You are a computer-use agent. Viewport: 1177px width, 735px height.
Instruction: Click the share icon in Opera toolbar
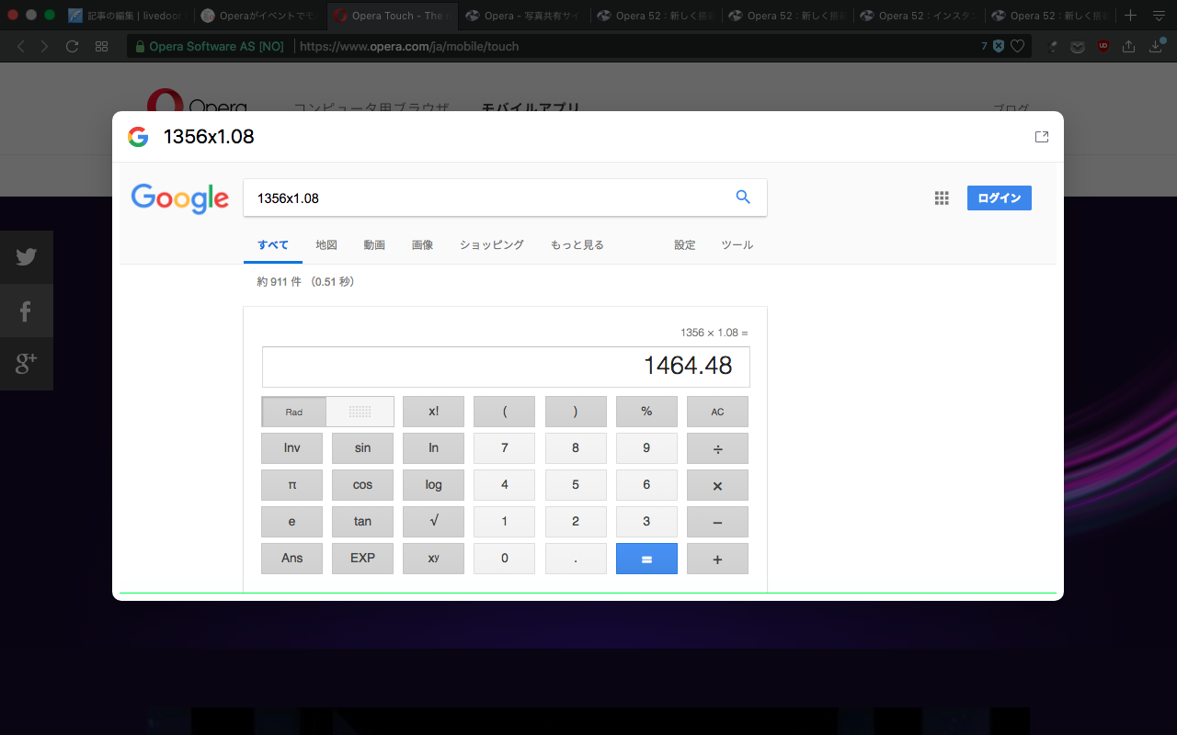click(1129, 46)
